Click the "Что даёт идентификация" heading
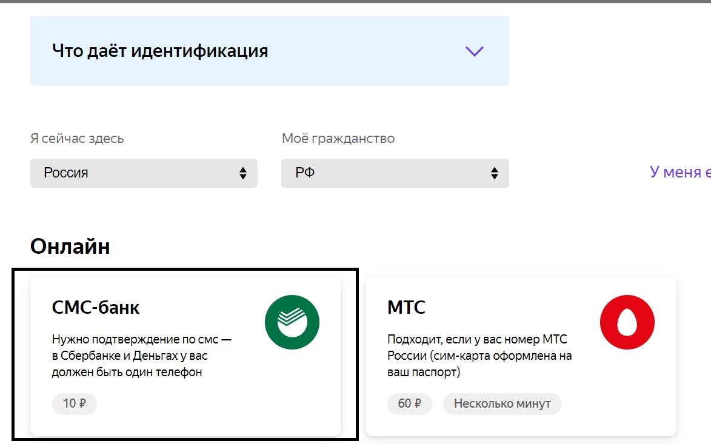The image size is (711, 444). [160, 51]
